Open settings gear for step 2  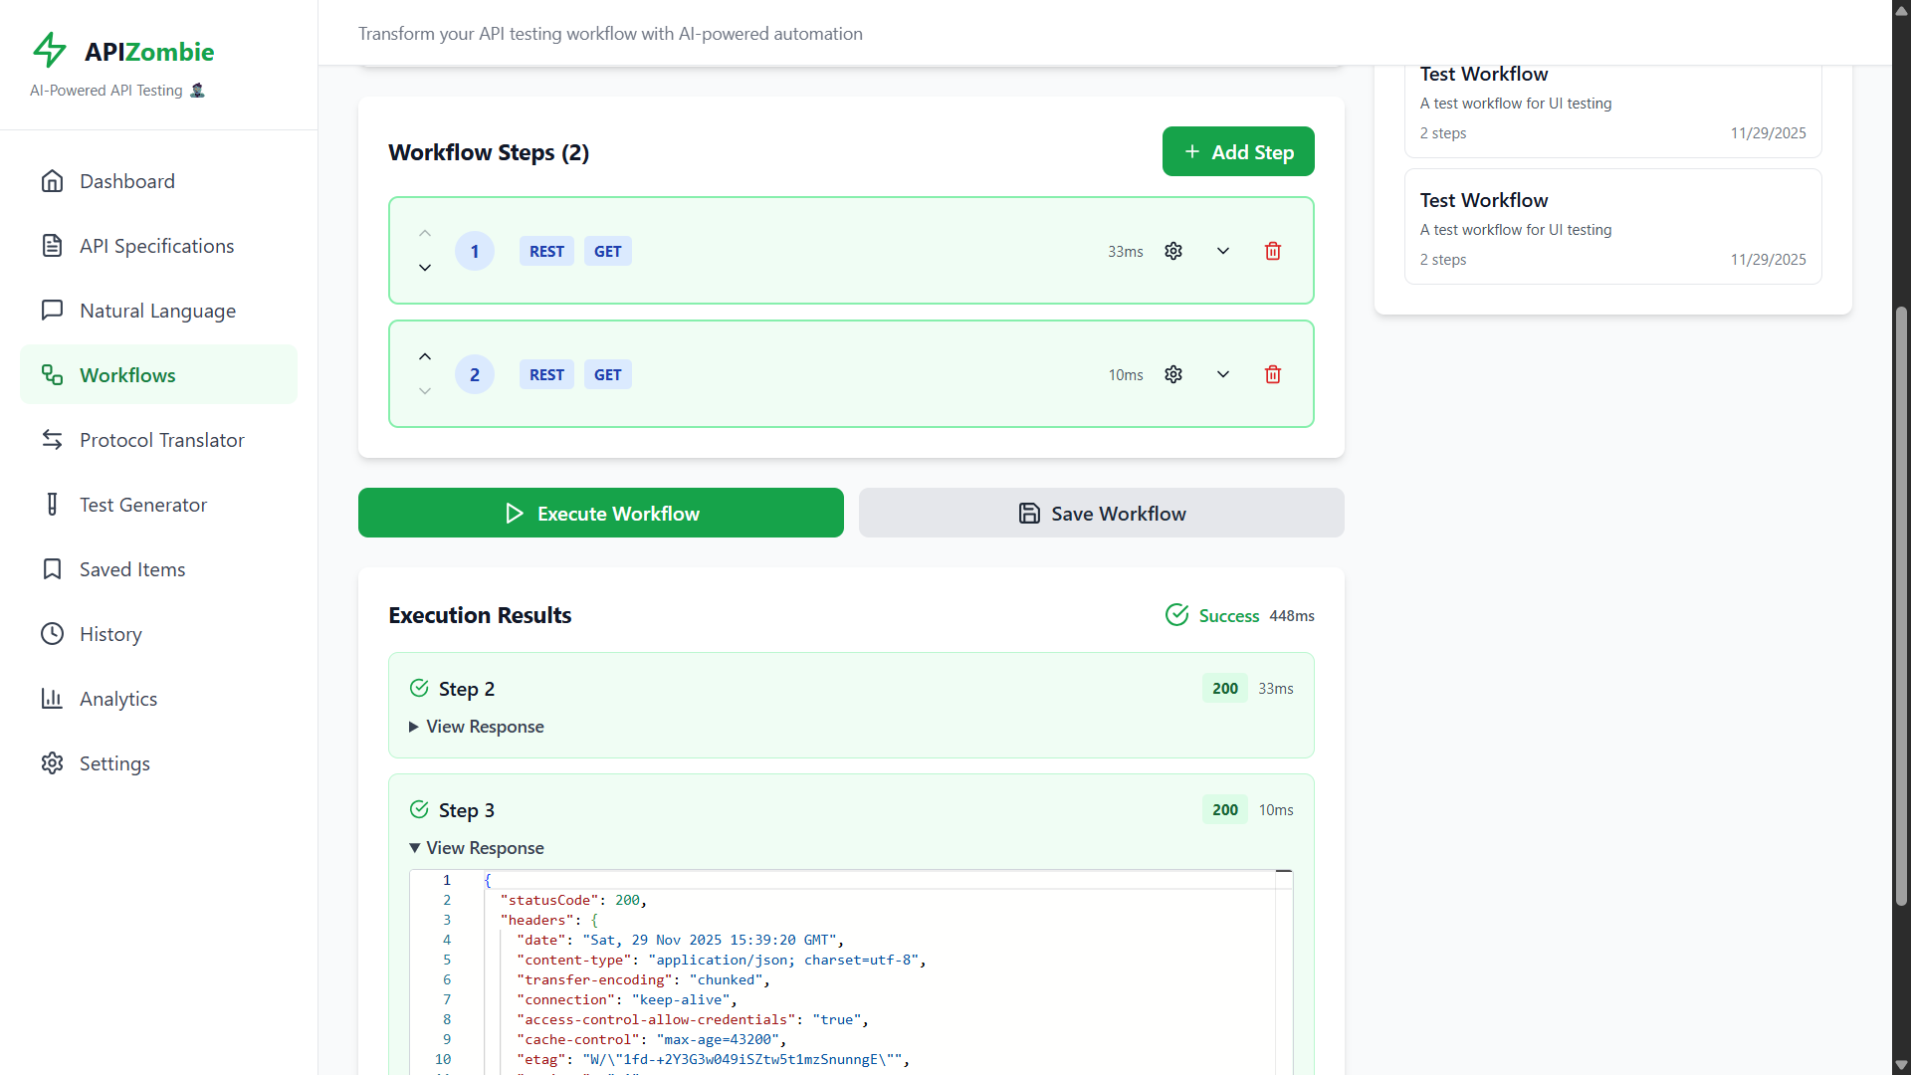pos(1173,374)
